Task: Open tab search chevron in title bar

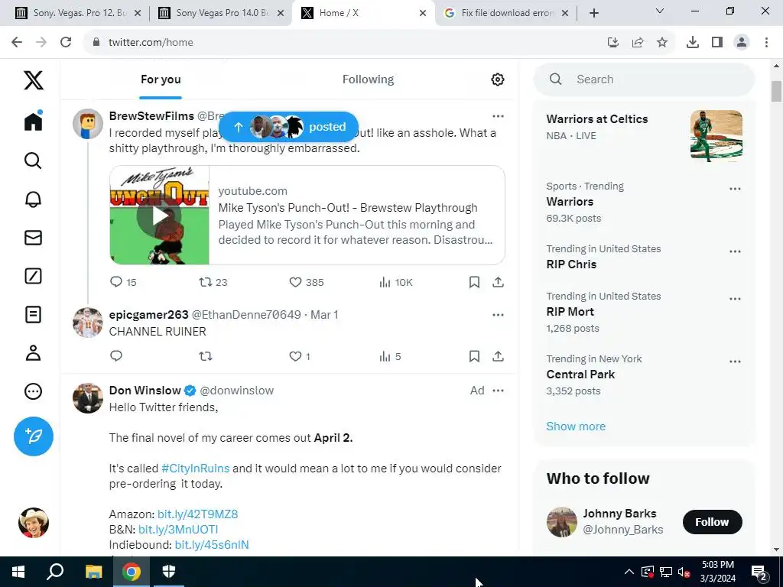Action: (x=660, y=11)
